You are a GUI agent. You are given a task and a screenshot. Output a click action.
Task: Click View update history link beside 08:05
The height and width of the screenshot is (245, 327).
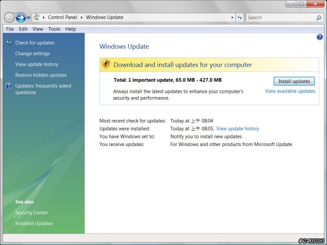pyautogui.click(x=238, y=129)
